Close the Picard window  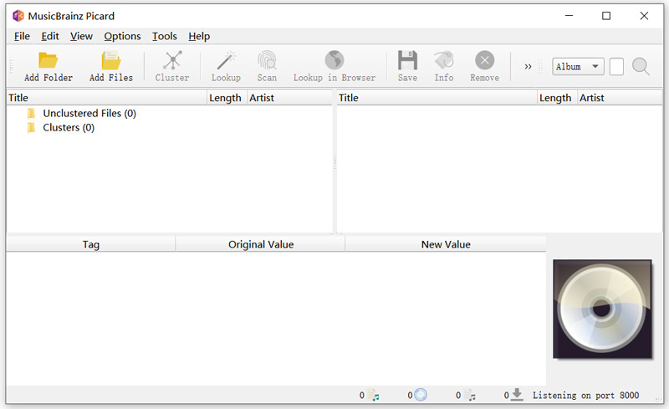[x=644, y=16]
